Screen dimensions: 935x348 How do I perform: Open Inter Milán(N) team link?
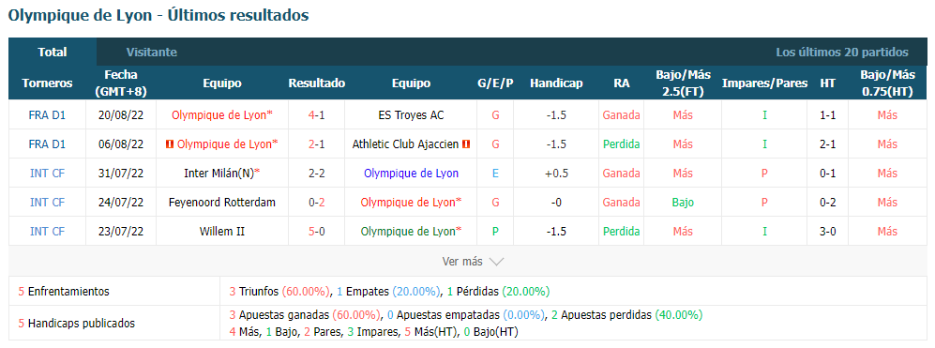[222, 174]
